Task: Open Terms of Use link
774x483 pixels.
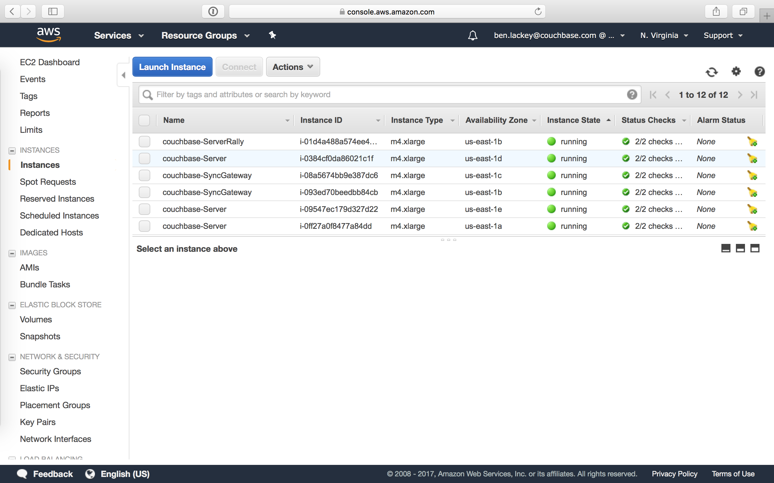Action: pos(733,474)
